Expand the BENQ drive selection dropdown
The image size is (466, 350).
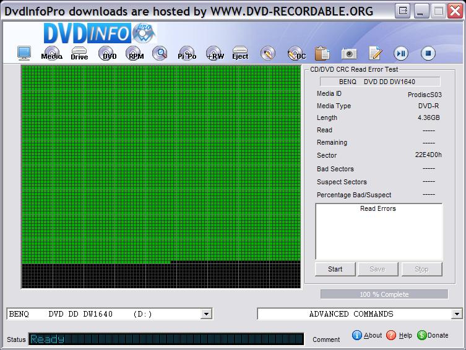tap(206, 314)
